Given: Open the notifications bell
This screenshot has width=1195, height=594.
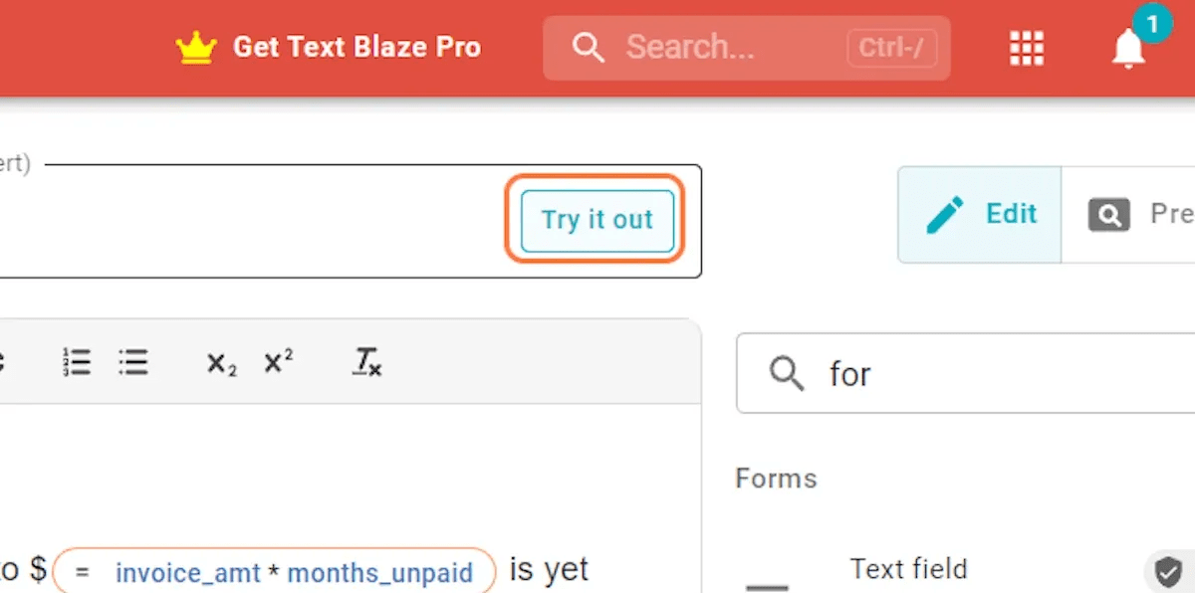Looking at the screenshot, I should tap(1127, 50).
